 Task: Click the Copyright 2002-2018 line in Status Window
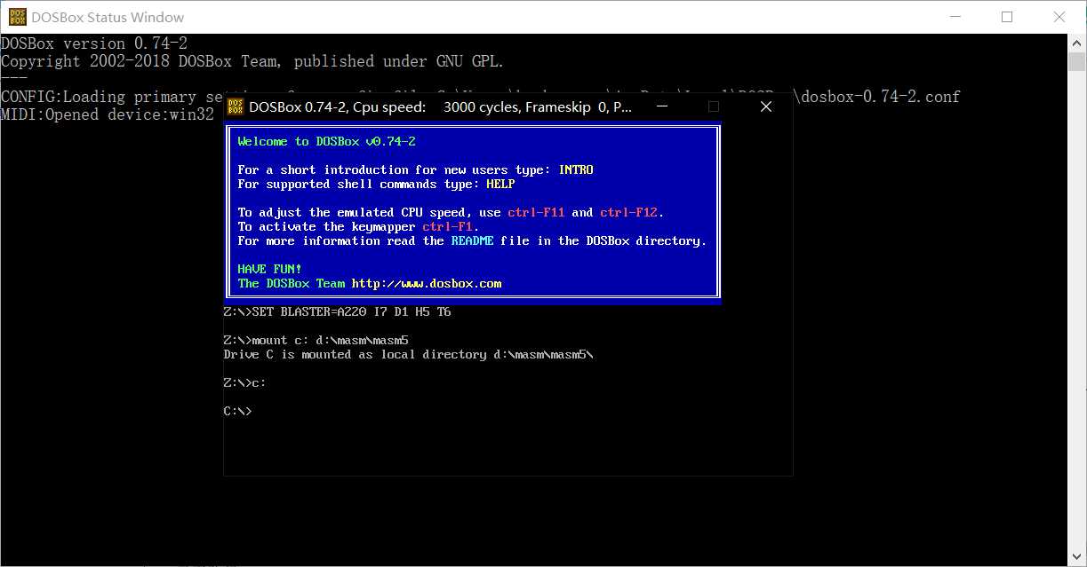(252, 61)
